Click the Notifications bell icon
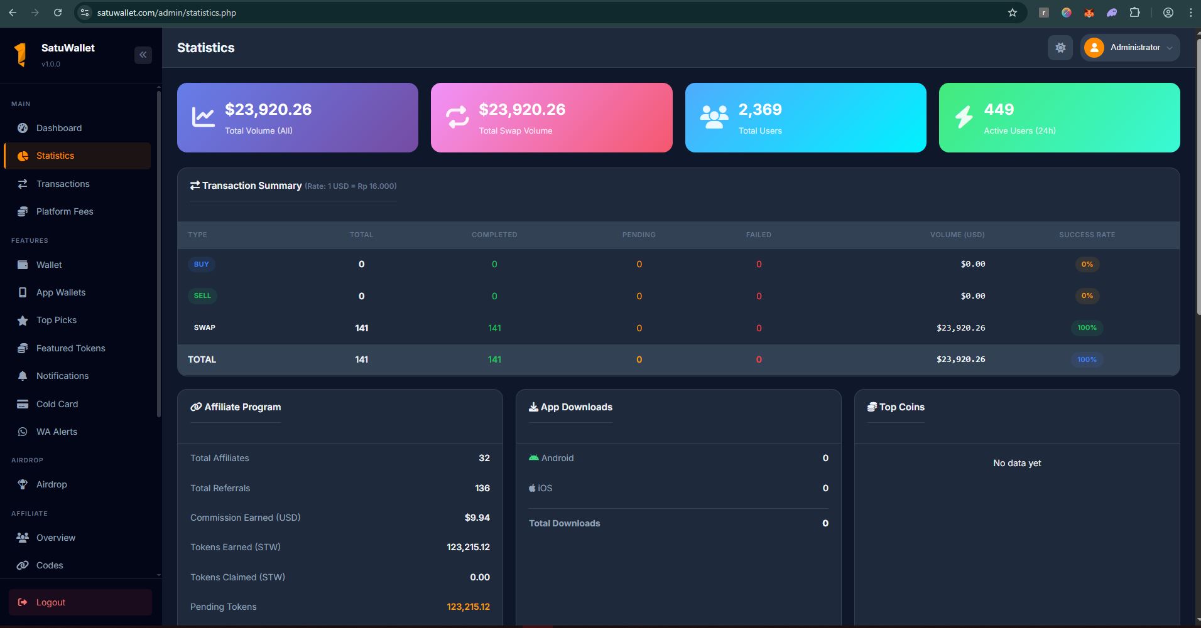Viewport: 1201px width, 628px height. coord(23,376)
